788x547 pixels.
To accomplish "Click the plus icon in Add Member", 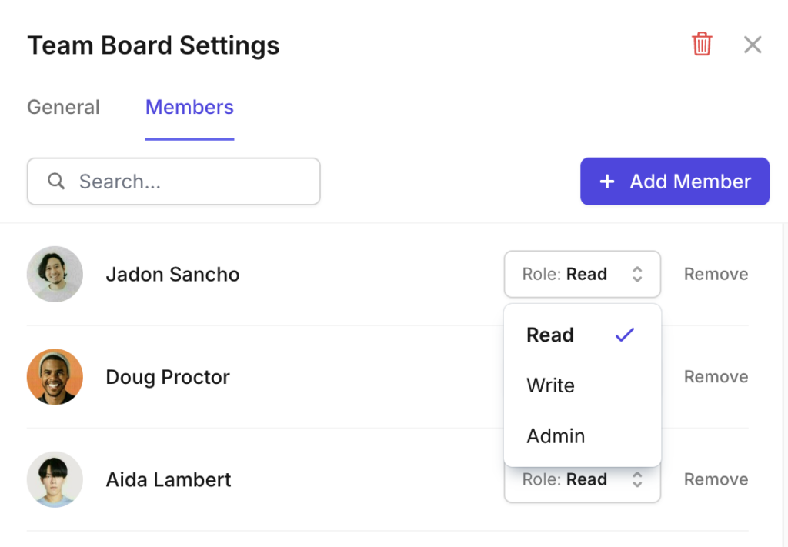I will [x=607, y=182].
